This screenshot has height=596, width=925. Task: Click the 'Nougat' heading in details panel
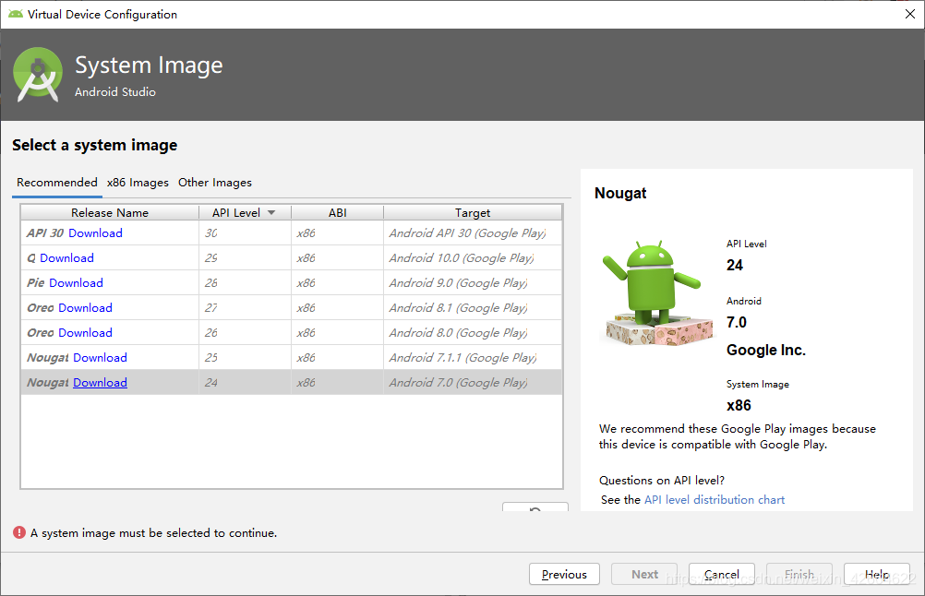pos(620,194)
